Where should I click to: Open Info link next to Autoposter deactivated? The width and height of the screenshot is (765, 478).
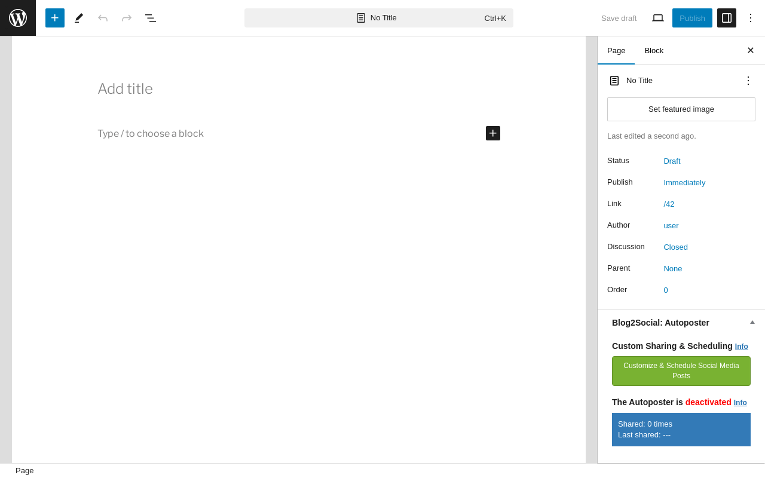coord(740,403)
